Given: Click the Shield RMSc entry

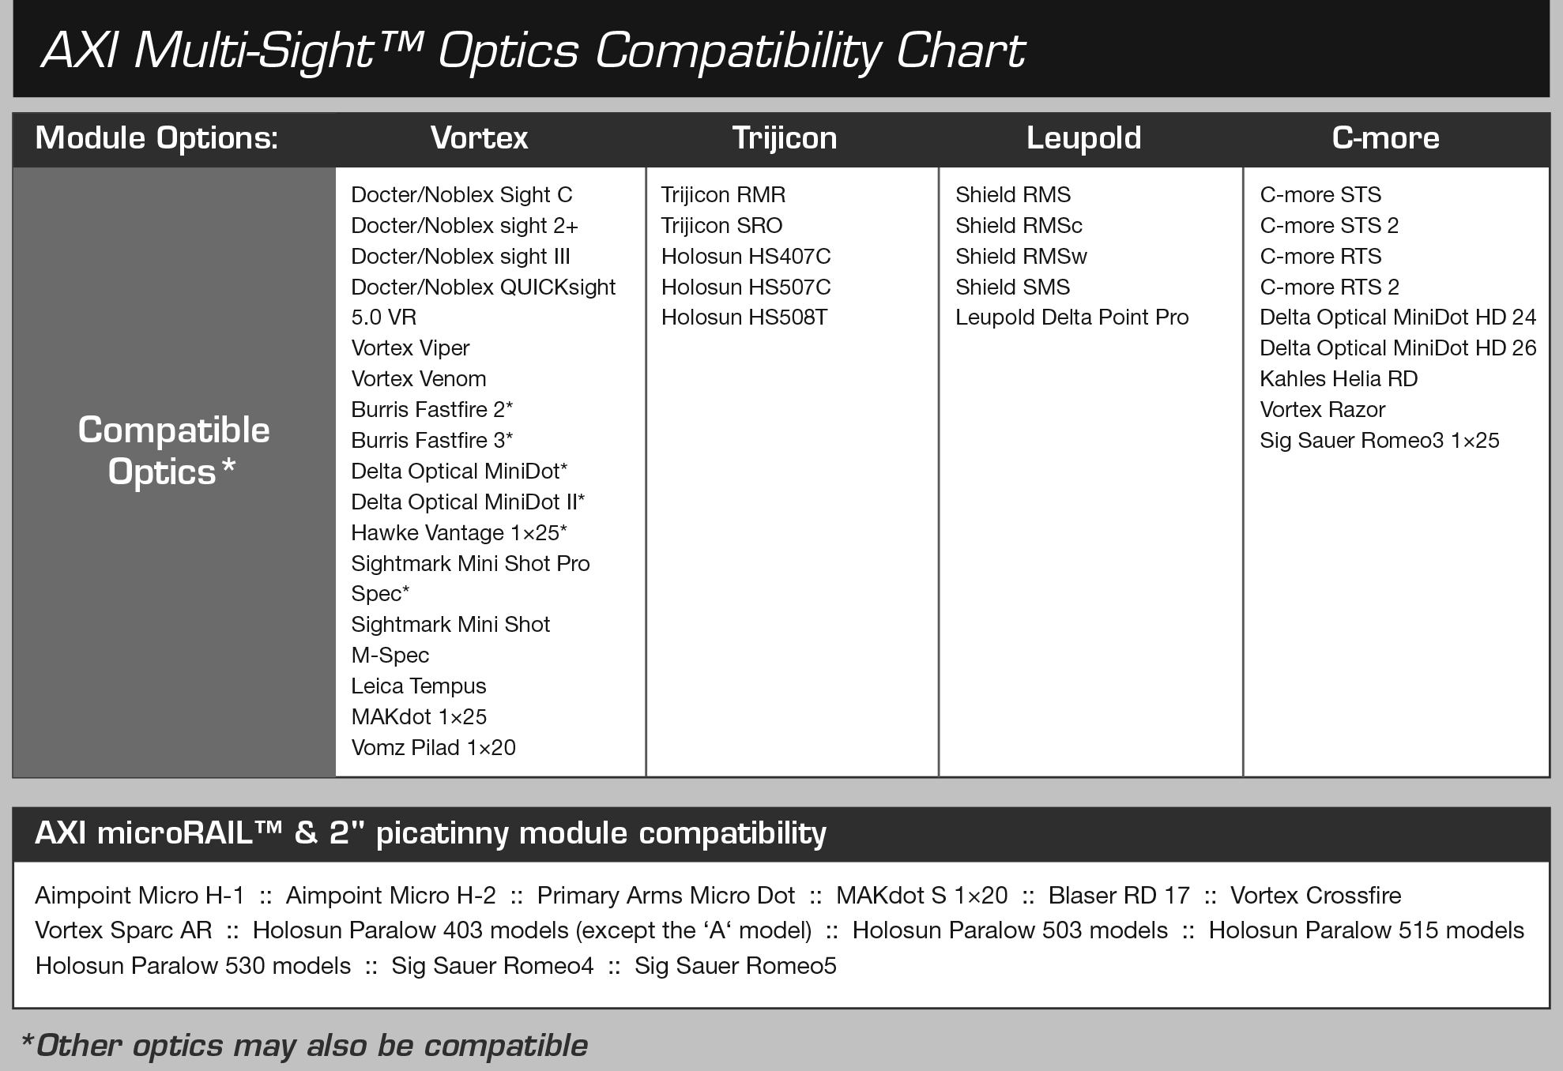Looking at the screenshot, I should (1019, 226).
